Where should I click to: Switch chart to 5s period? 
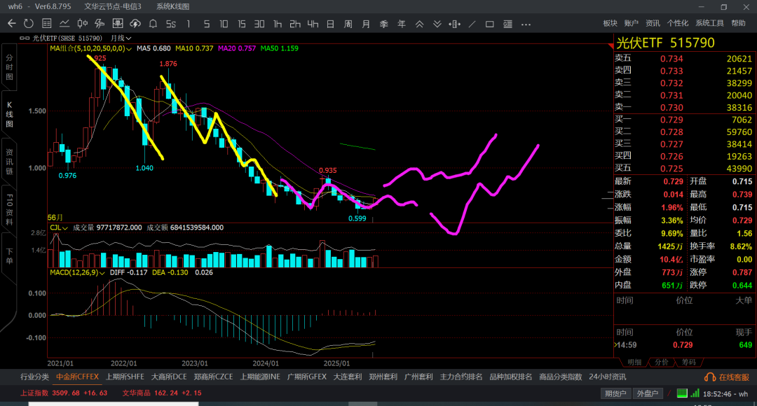click(x=171, y=24)
